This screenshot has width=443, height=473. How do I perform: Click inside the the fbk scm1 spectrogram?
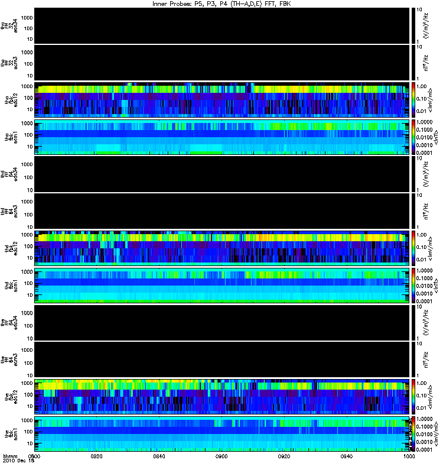click(222, 434)
